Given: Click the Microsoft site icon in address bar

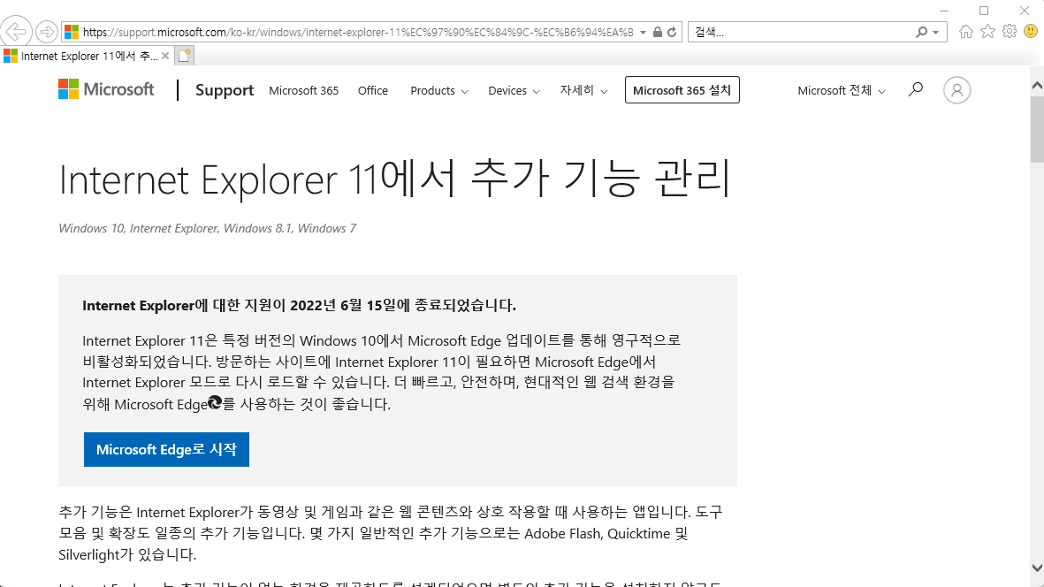Looking at the screenshot, I should coord(72,32).
